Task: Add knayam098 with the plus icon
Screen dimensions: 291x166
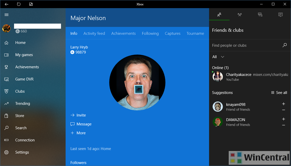Action: (x=284, y=104)
